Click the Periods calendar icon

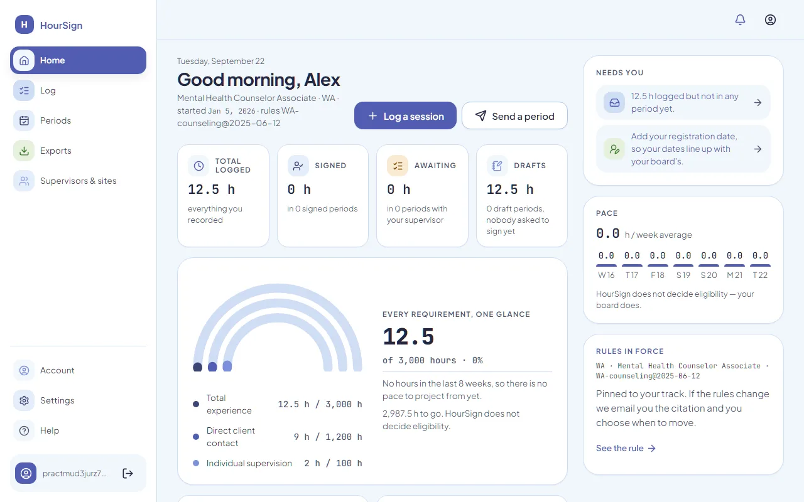[x=24, y=120]
